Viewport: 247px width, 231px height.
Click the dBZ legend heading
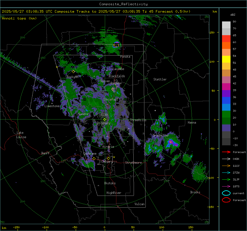point(233,15)
